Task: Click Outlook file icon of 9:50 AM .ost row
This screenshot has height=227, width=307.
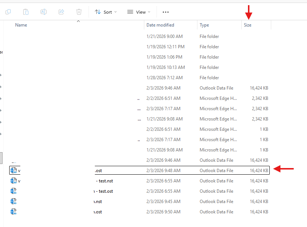Action: pyautogui.click(x=14, y=212)
